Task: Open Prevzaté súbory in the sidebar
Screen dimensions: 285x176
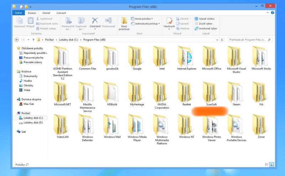Action: pyautogui.click(x=31, y=62)
